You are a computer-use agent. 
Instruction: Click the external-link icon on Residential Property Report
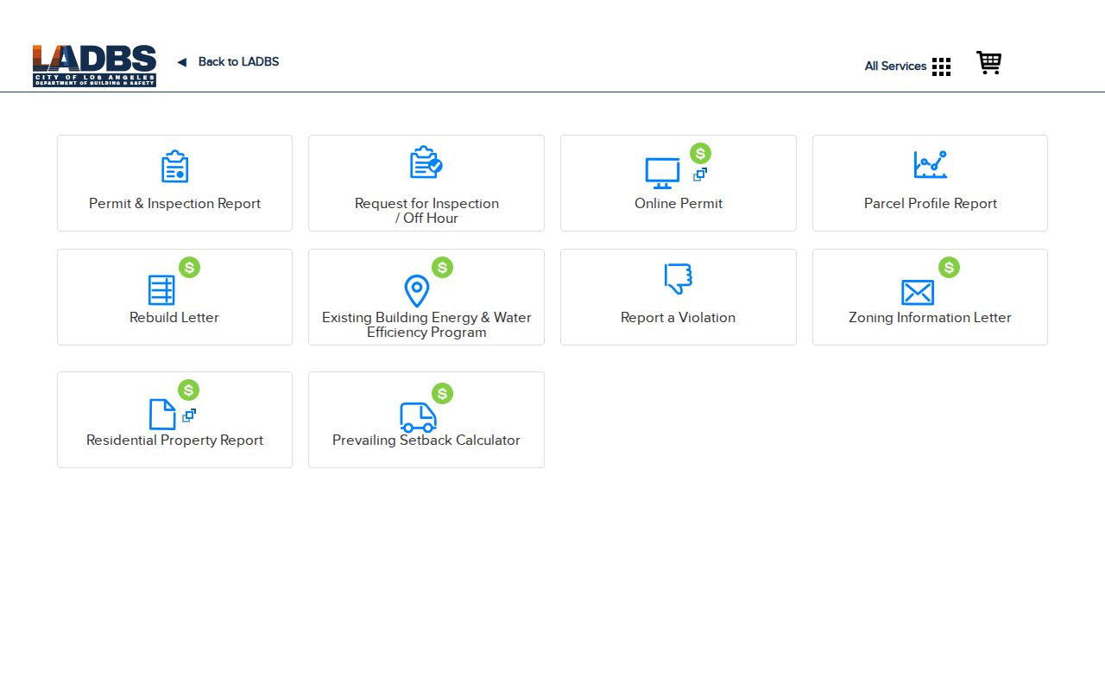coord(189,415)
